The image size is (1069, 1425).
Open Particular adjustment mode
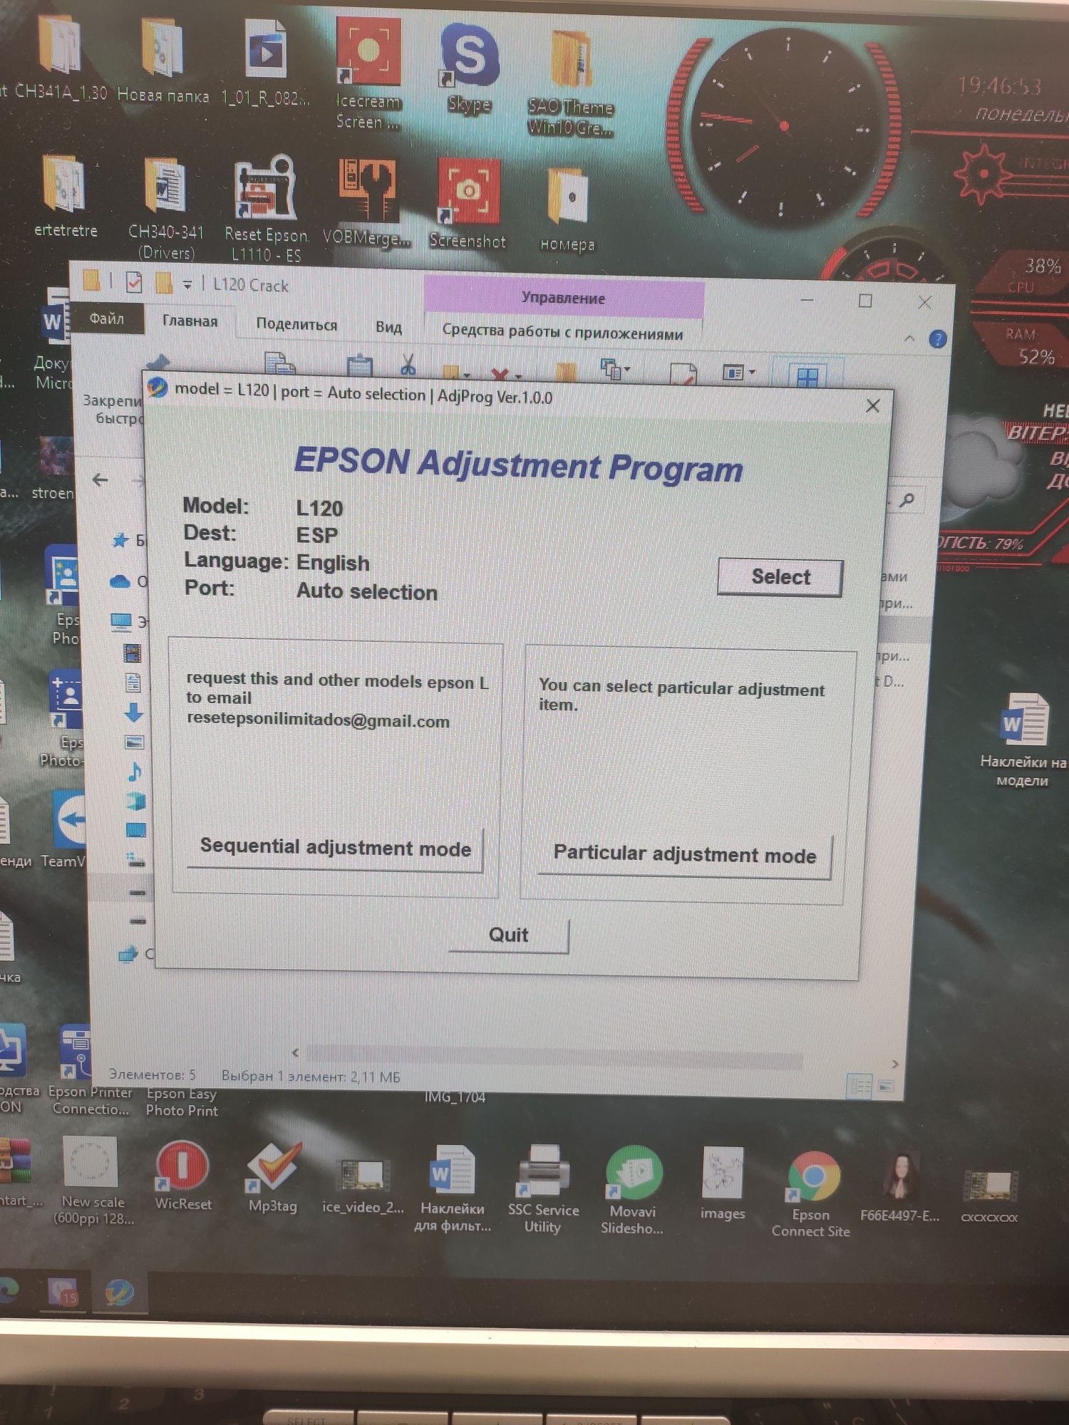(684, 854)
